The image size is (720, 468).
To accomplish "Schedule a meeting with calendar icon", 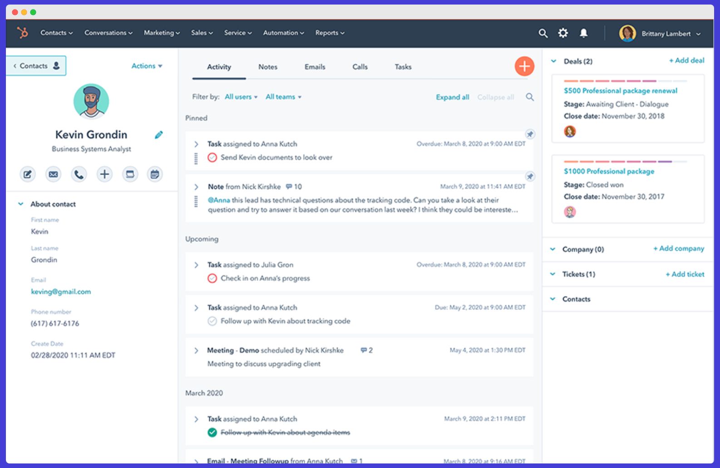I will (x=155, y=174).
